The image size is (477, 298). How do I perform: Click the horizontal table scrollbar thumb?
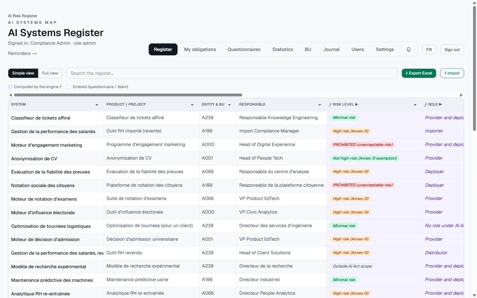click(128, 95)
